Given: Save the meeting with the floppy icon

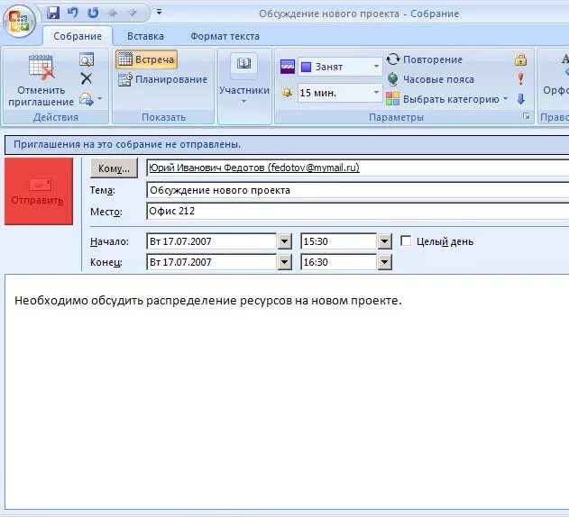Looking at the screenshot, I should [x=53, y=13].
